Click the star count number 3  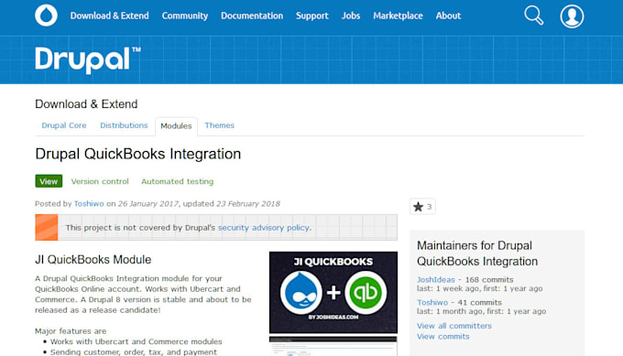tap(429, 207)
